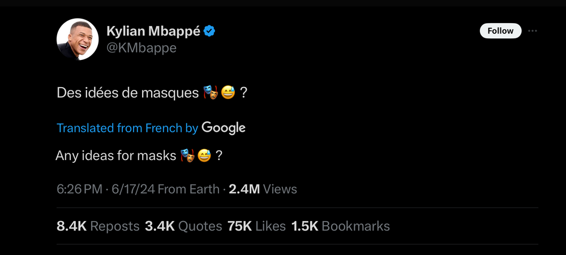View the 2.4M Views count

tap(263, 189)
